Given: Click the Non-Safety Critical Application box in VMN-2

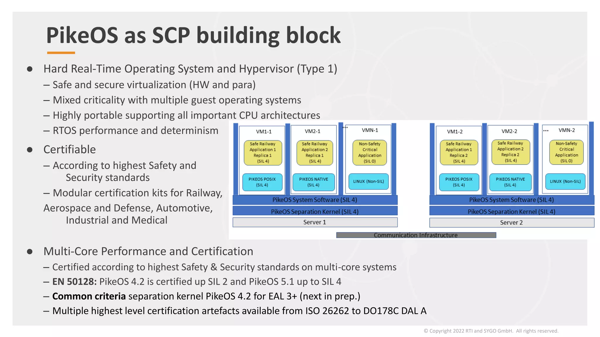Looking at the screenshot, I should (566, 152).
